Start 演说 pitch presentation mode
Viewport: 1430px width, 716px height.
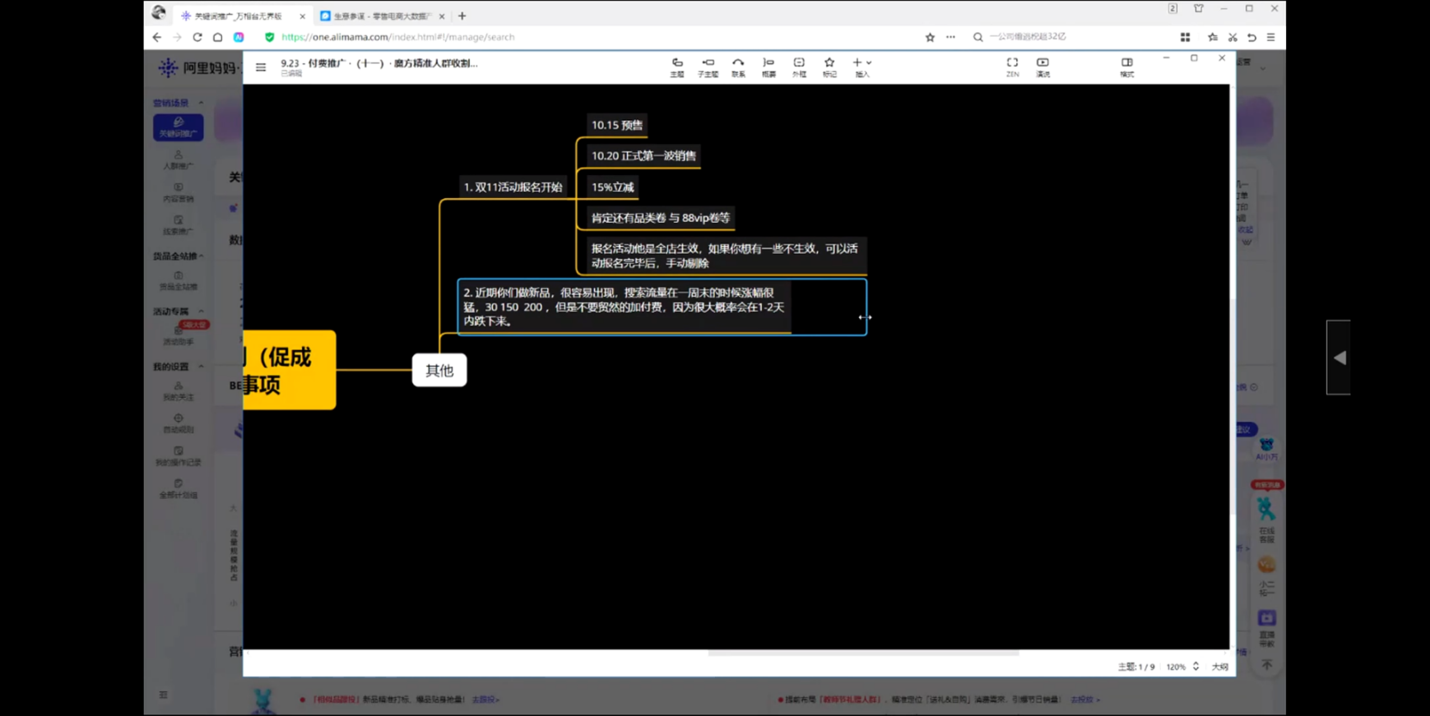click(x=1042, y=67)
